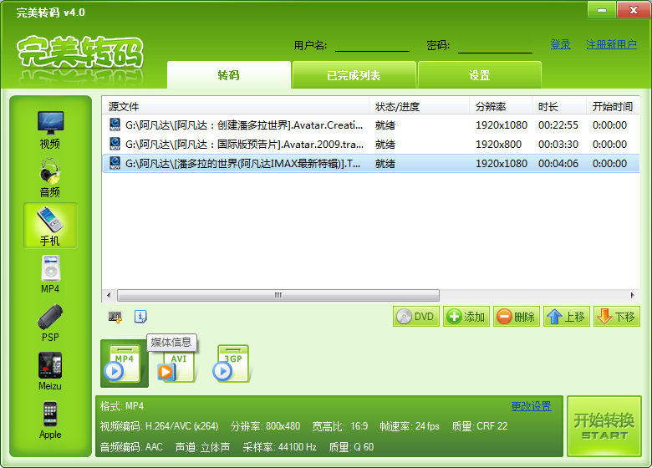Click 宽高比: 16:9 setting text

(340, 426)
